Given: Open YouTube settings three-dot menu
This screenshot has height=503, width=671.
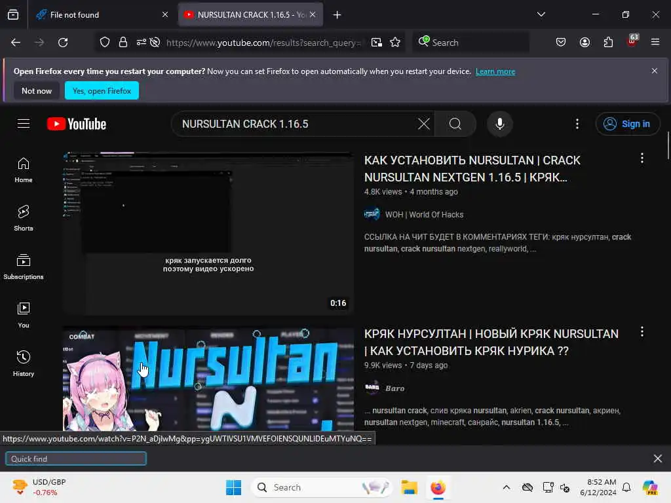Looking at the screenshot, I should [577, 124].
